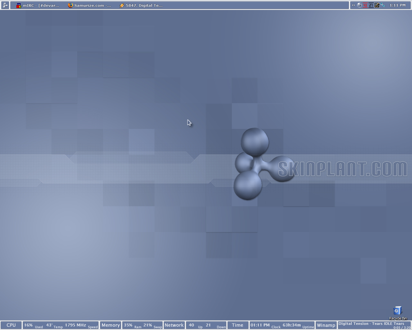Expand the hidden system tray icons arrows
The image size is (412, 330).
(x=353, y=5)
